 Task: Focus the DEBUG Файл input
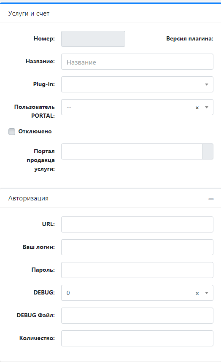[x=137, y=316]
